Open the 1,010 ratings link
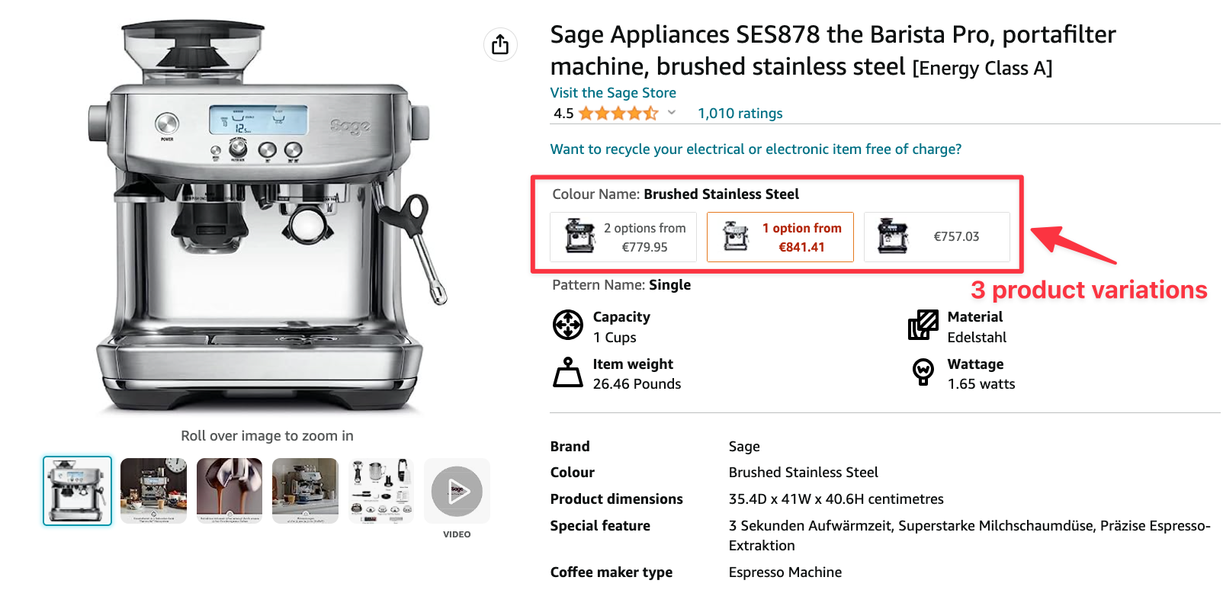The image size is (1223, 590). coord(740,114)
